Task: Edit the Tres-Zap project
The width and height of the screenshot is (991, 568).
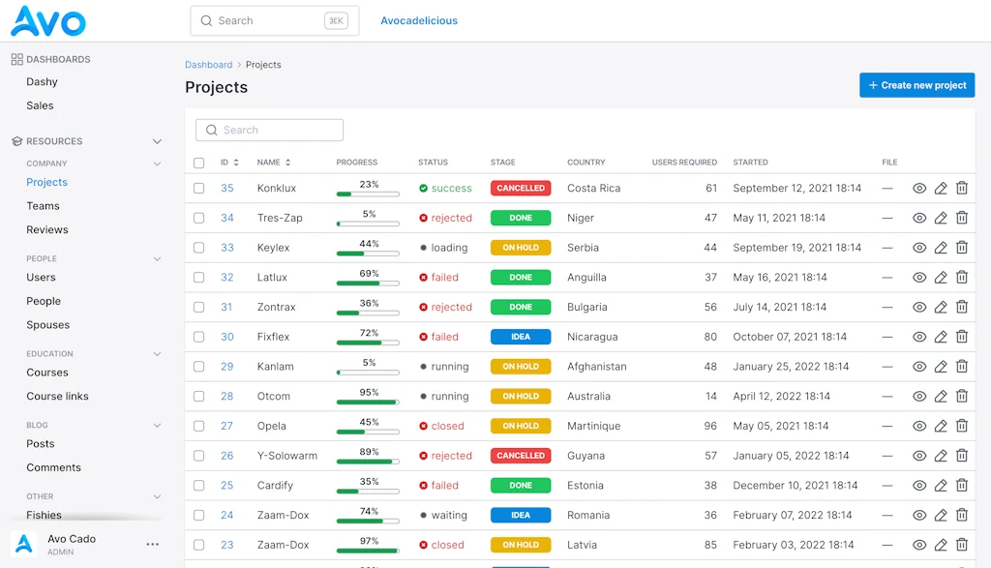Action: pos(940,218)
